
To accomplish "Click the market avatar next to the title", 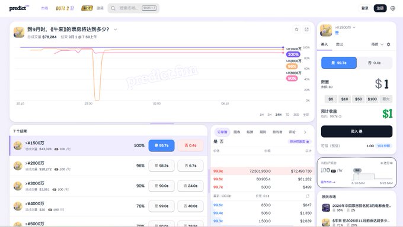I will (x=19, y=33).
